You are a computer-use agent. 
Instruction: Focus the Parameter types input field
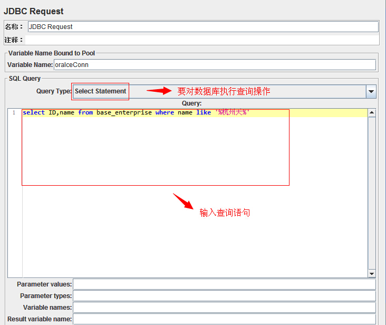tap(224, 296)
